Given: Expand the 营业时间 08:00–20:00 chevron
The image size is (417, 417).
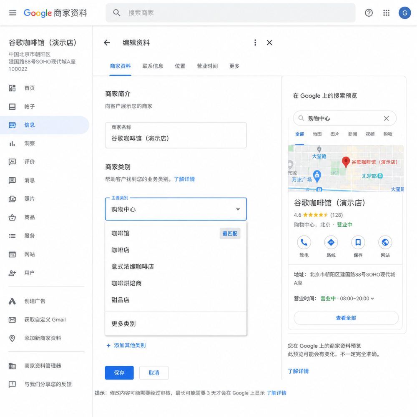Looking at the screenshot, I should click(x=372, y=299).
